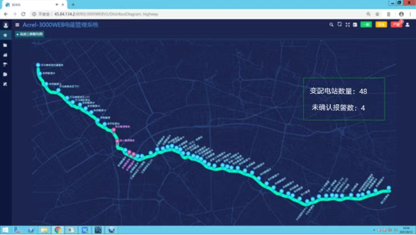Image resolution: width=416 pixels, height=235 pixels.
Task: Click the browser address bar URL
Action: (x=106, y=14)
